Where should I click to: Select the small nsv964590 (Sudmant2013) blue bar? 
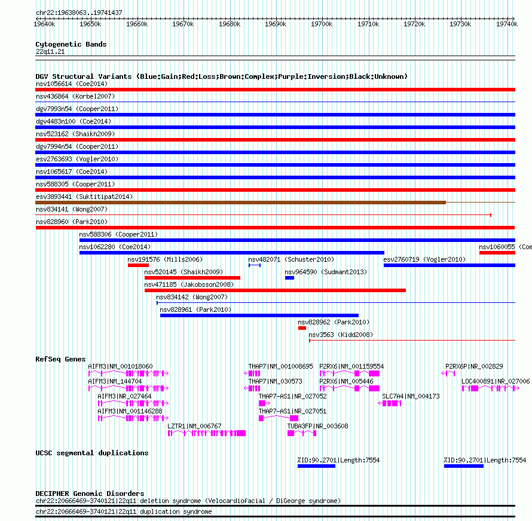(289, 278)
